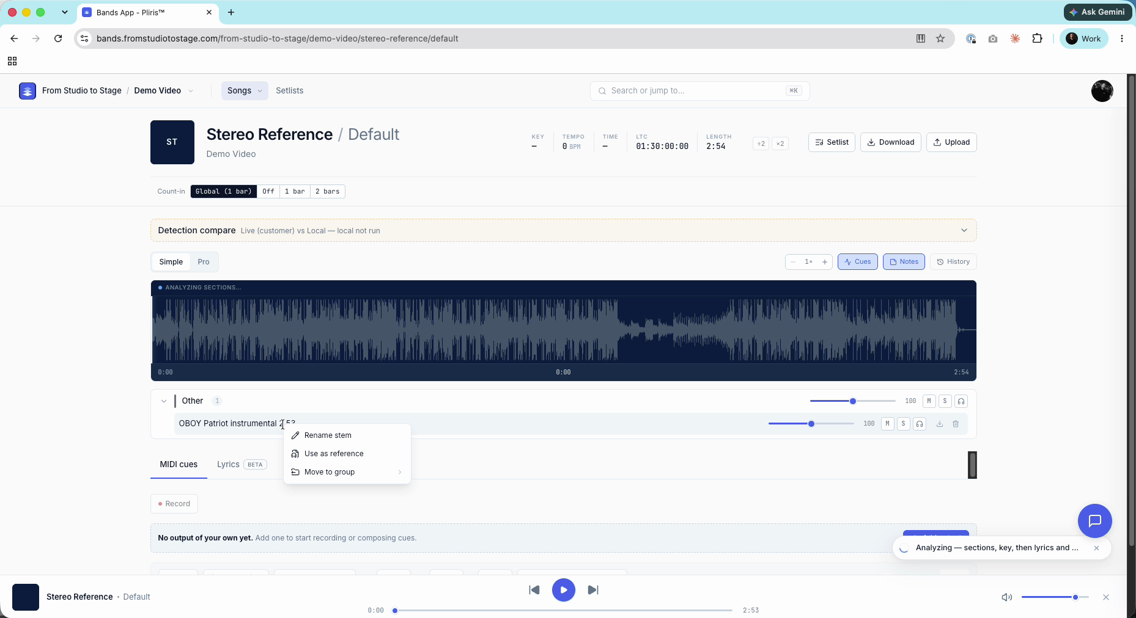Set count-in to 1 bar
This screenshot has height=618, width=1136.
[x=295, y=192]
